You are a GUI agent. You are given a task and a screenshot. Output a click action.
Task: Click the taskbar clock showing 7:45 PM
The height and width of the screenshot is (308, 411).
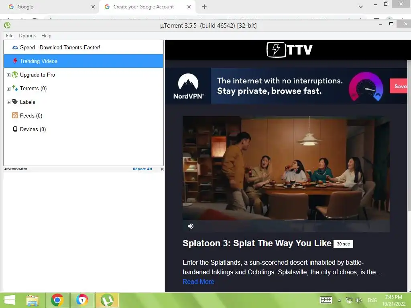393,300
